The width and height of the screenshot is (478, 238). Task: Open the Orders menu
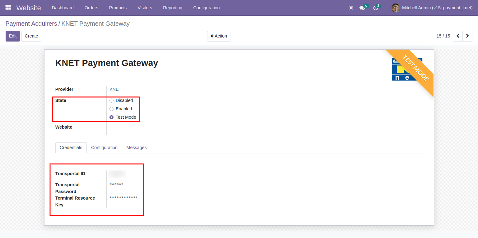[x=91, y=8]
